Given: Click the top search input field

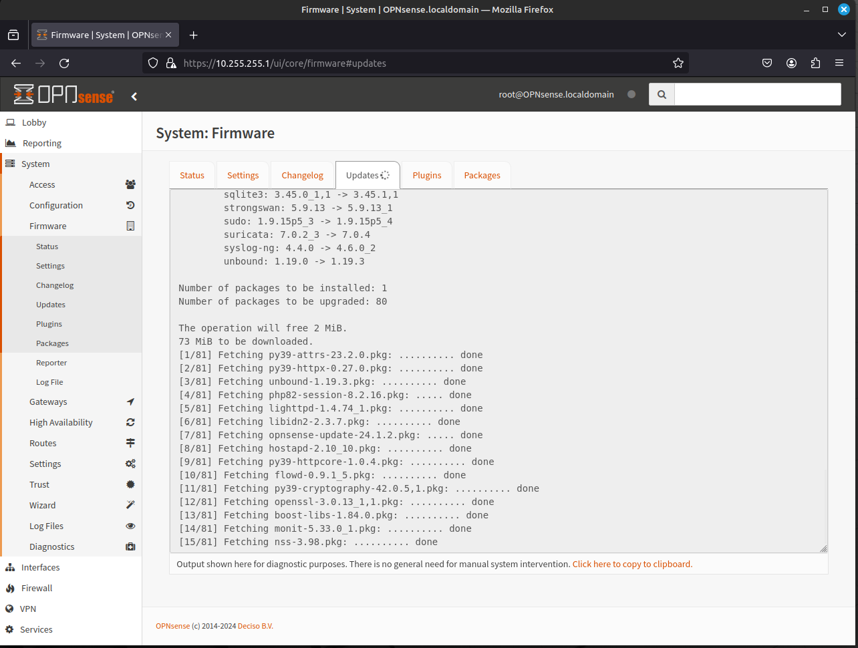Looking at the screenshot, I should click(757, 94).
